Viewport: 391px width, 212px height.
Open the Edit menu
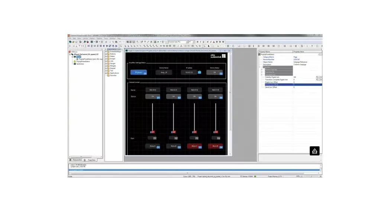[x=74, y=38]
